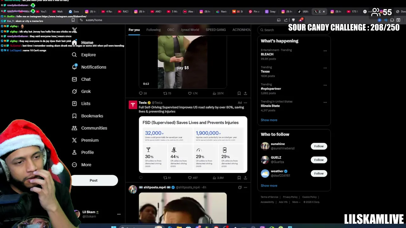Like the pay $5 video post
Image resolution: width=406 pixels, height=228 pixels.
pos(193,93)
